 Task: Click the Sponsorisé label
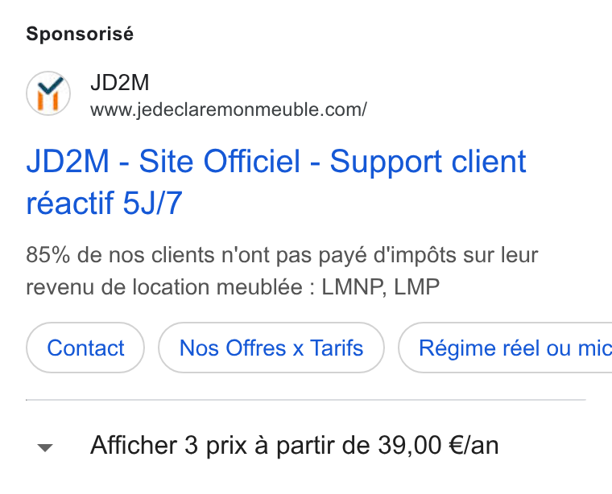tap(80, 34)
